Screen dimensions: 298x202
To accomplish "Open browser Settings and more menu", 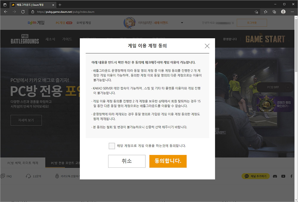I will click(292, 12).
